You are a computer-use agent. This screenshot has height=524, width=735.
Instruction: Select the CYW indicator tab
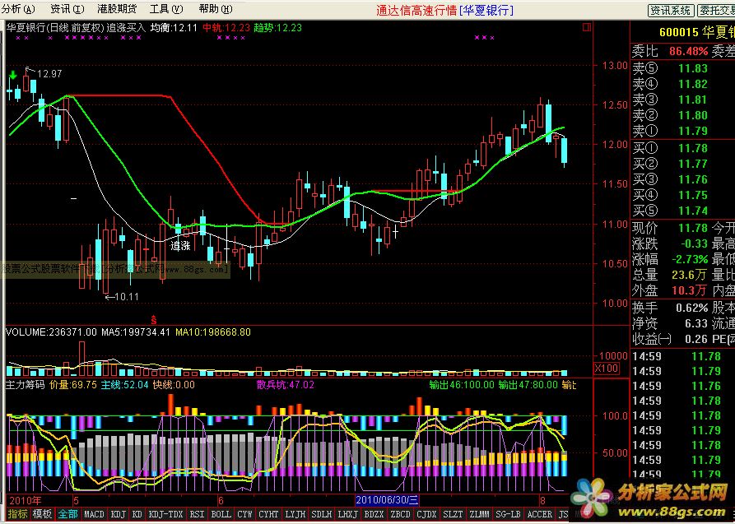click(244, 514)
